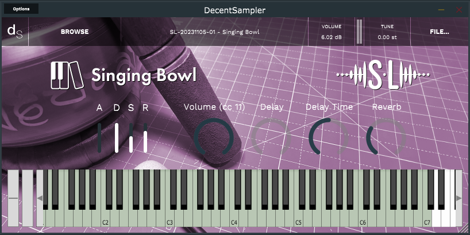The width and height of the screenshot is (470, 235).
Task: Click the Singing Bowl title text
Action: coord(144,75)
